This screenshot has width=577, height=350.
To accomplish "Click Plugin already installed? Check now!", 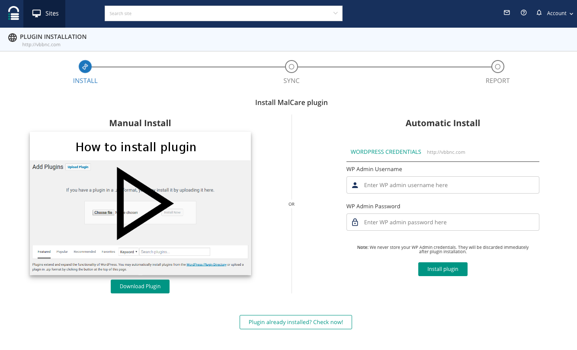I will [296, 322].
